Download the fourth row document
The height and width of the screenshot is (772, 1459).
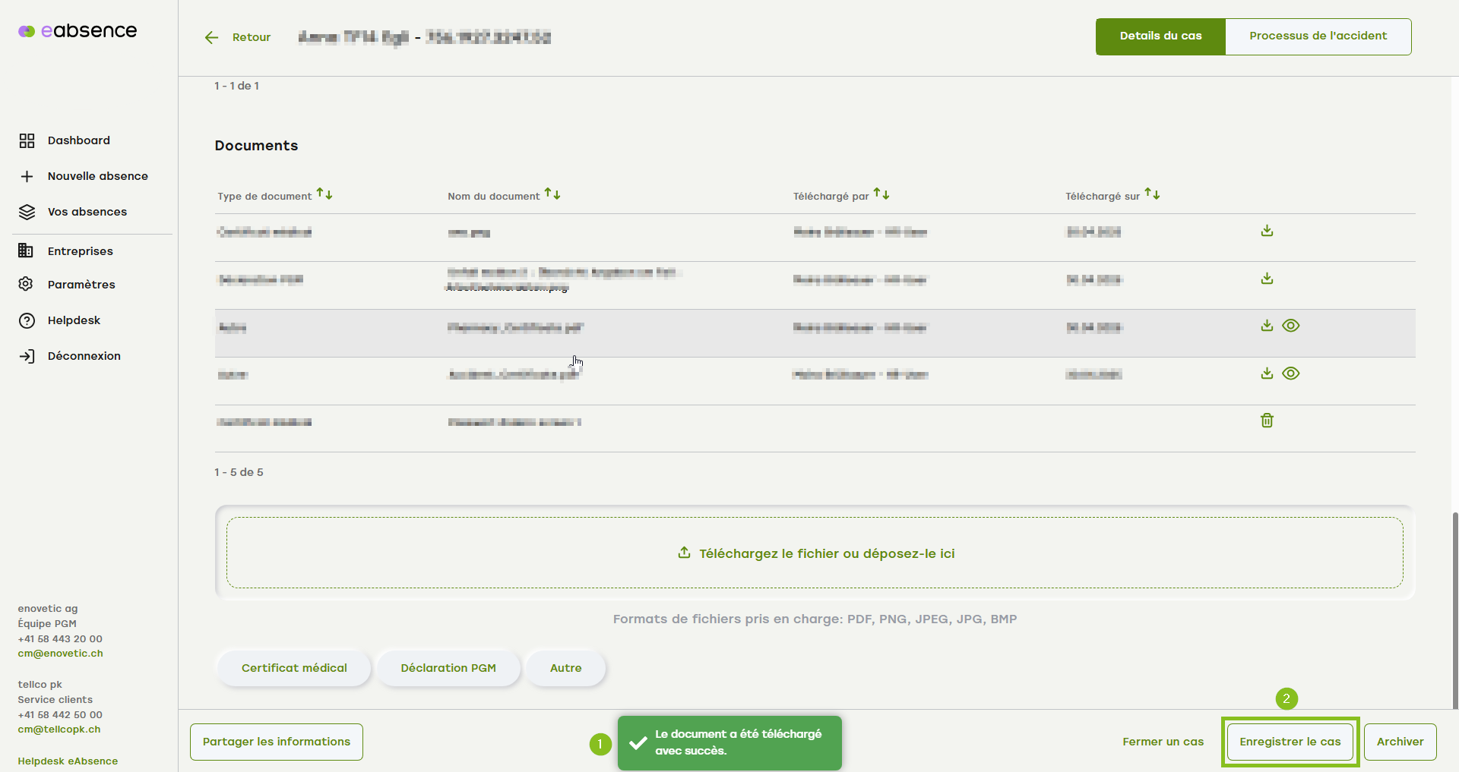pos(1267,373)
